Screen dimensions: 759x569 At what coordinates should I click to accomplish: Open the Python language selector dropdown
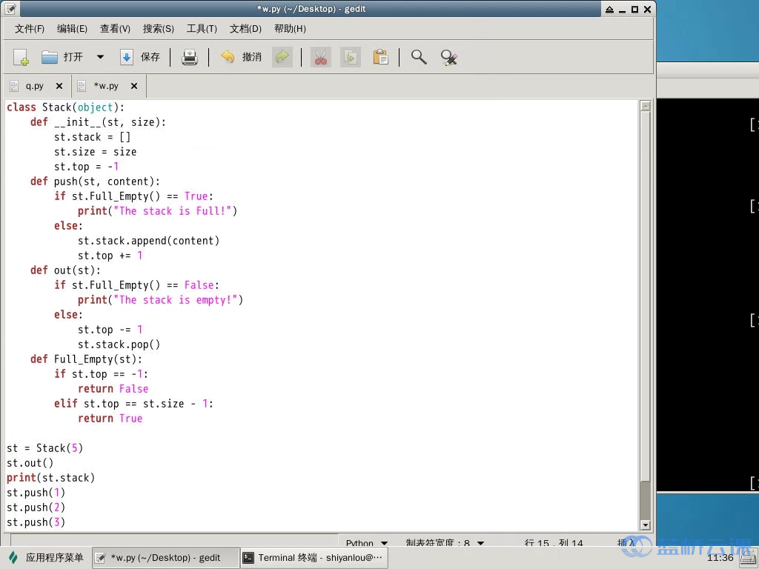tap(367, 543)
